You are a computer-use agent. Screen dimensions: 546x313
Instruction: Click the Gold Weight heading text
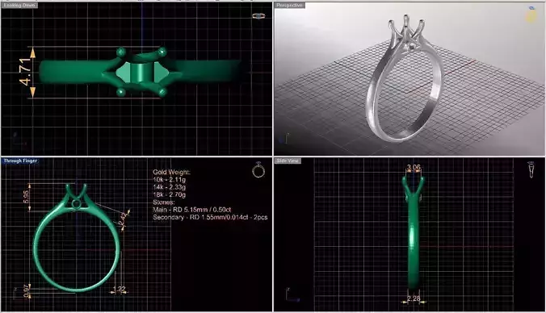tap(171, 172)
